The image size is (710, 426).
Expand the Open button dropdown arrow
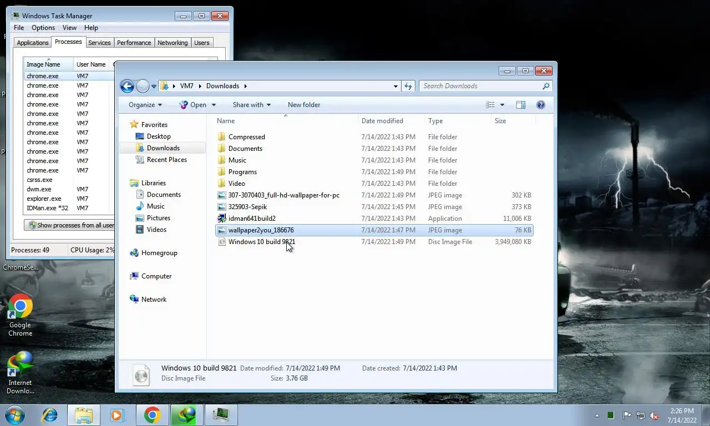[214, 105]
